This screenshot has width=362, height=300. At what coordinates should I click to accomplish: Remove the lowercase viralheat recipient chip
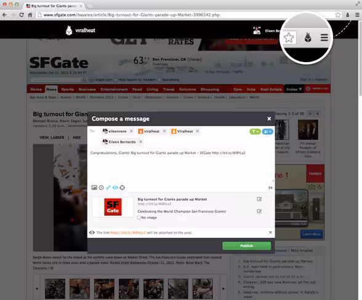coord(164,131)
